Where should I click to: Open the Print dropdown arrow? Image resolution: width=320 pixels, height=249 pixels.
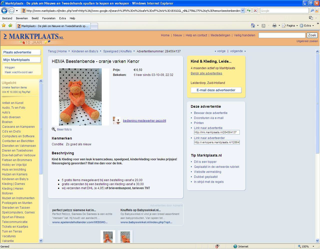point(279,26)
